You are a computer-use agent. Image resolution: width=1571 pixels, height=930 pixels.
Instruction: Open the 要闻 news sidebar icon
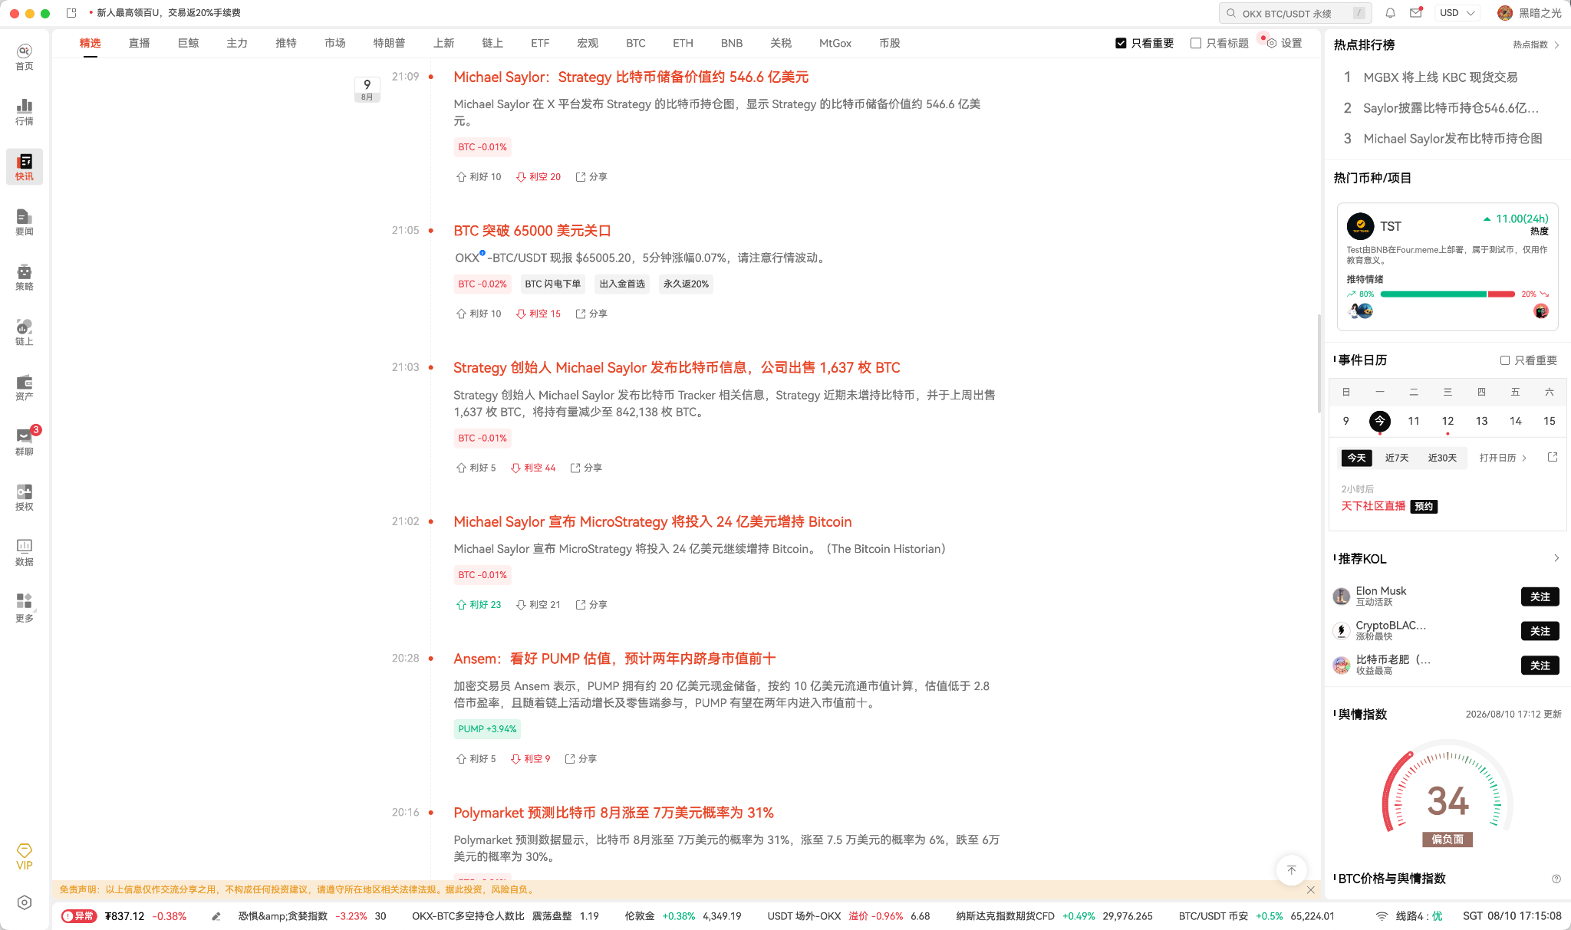point(25,222)
